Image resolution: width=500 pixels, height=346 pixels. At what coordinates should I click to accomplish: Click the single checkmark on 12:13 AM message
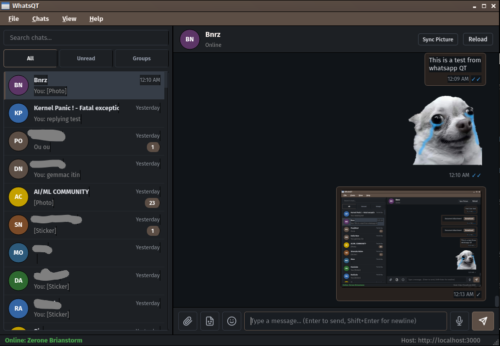(x=479, y=295)
